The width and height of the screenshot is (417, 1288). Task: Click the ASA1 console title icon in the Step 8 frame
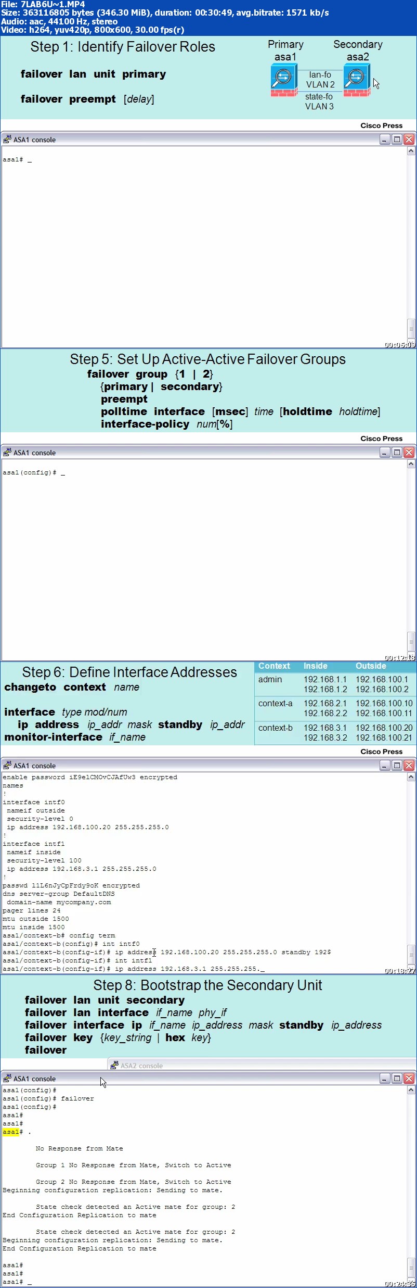[x=7, y=1079]
